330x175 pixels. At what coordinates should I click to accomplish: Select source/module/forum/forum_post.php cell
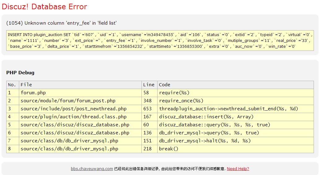[x=80, y=101]
